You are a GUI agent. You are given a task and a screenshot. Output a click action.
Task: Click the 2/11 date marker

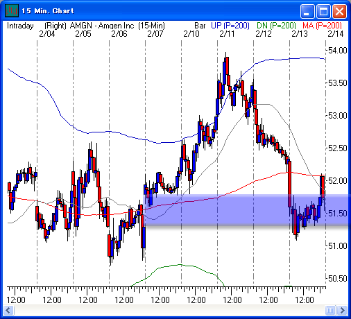[227, 34]
